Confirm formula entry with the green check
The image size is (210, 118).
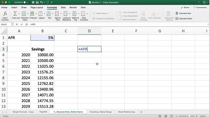[x=22, y=24]
